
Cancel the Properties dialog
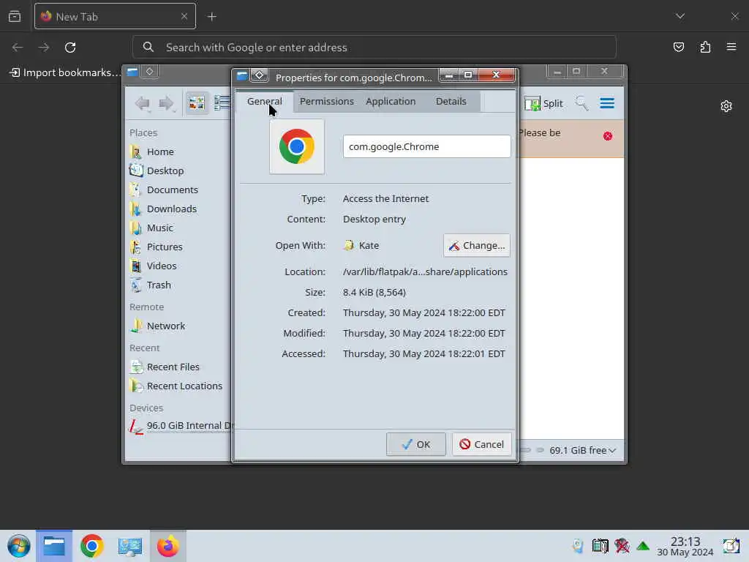[481, 444]
